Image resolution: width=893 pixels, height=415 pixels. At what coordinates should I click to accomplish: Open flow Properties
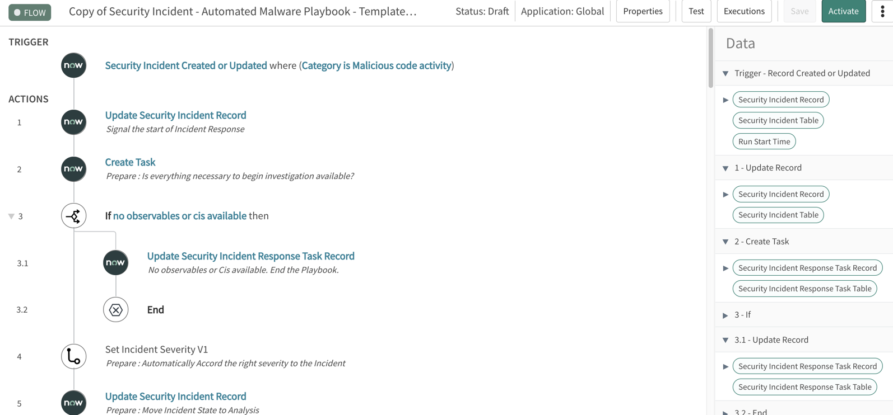(643, 11)
